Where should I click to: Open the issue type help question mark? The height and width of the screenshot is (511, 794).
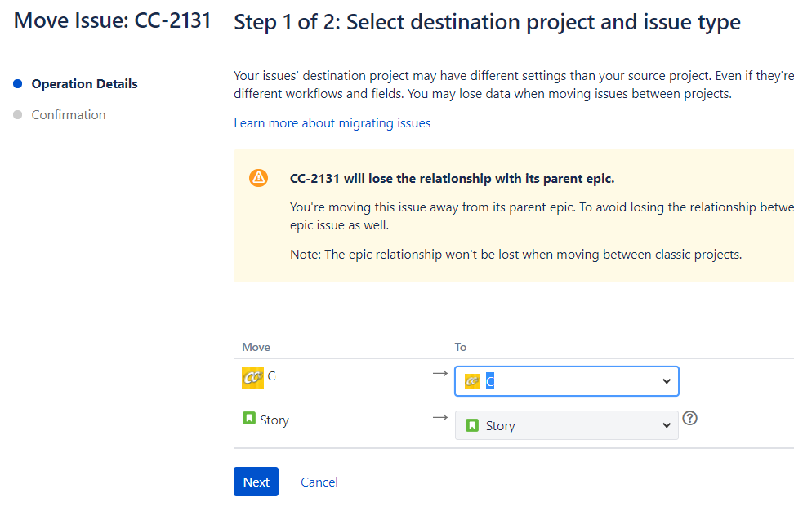pyautogui.click(x=690, y=418)
